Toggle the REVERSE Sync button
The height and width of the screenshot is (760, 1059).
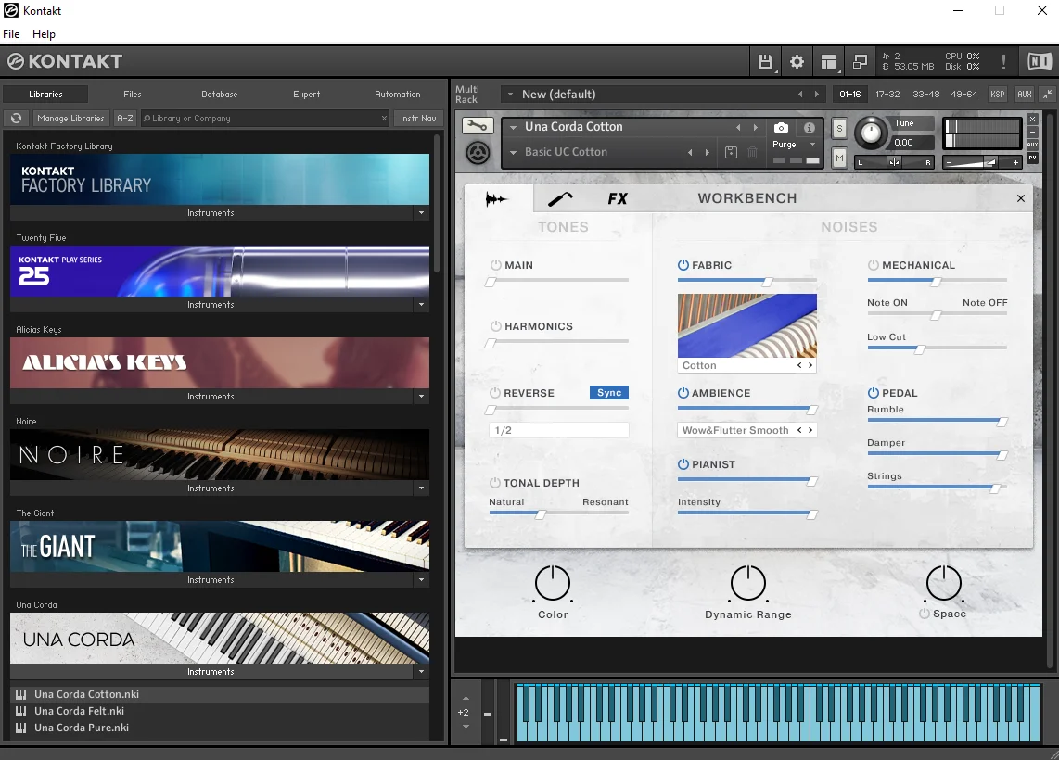(x=609, y=393)
